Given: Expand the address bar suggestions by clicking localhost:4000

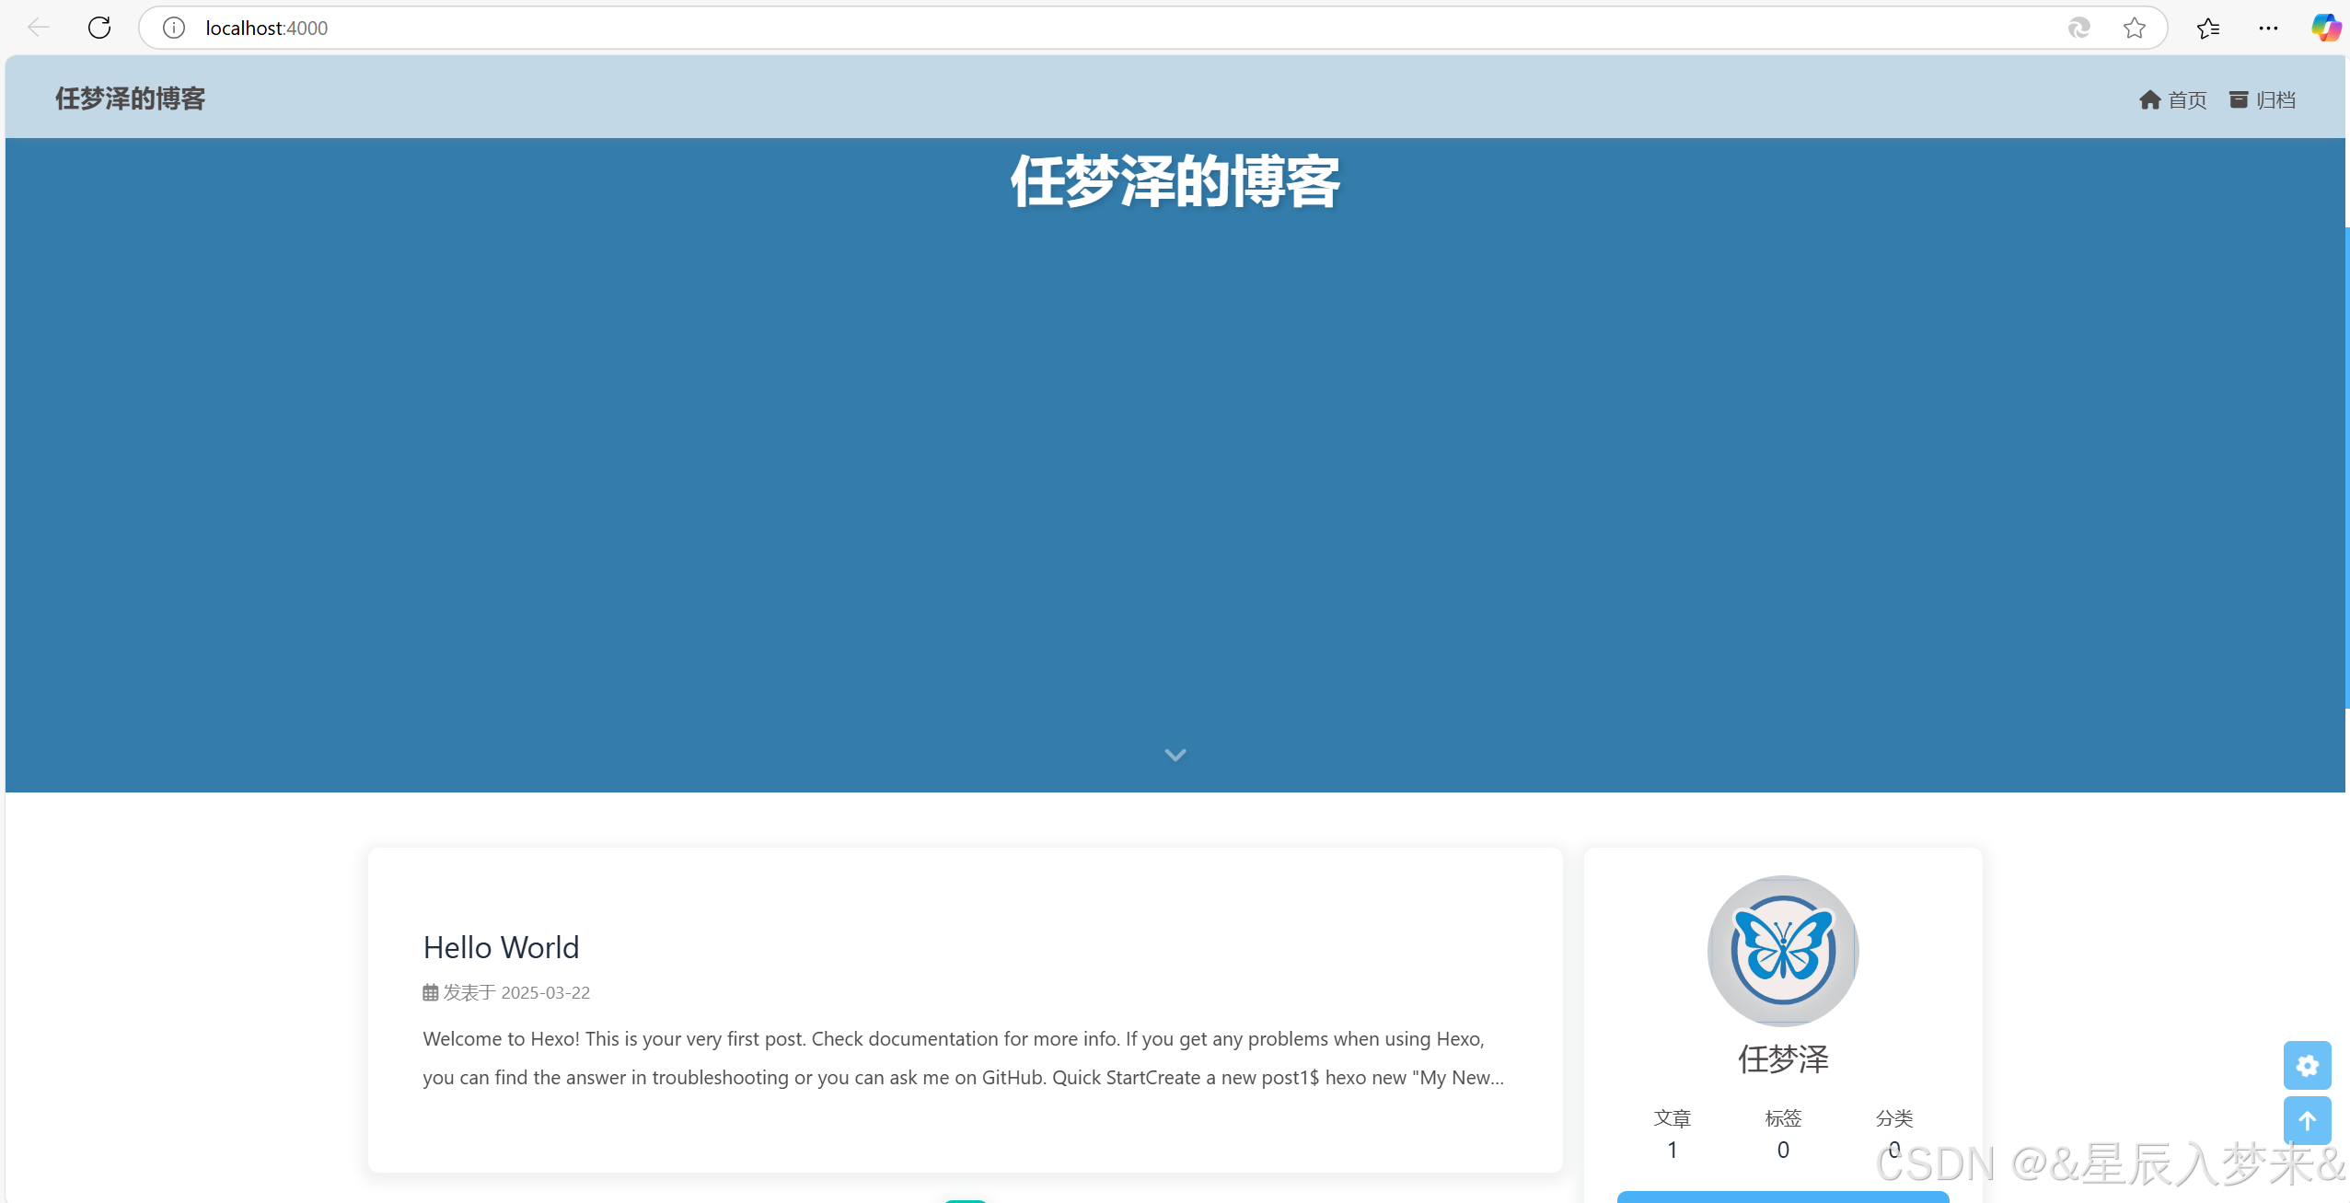Looking at the screenshot, I should pyautogui.click(x=267, y=27).
